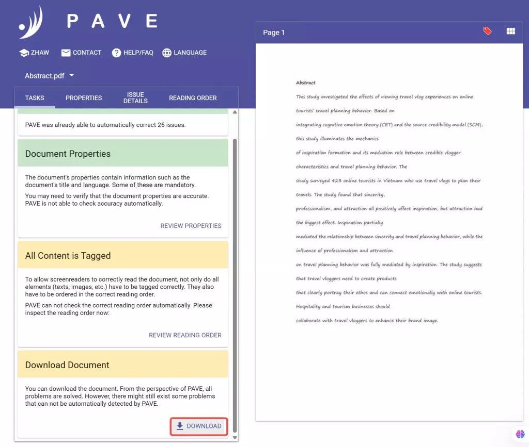
Task: Click REVIEW READING ORDER button
Action: tap(185, 335)
